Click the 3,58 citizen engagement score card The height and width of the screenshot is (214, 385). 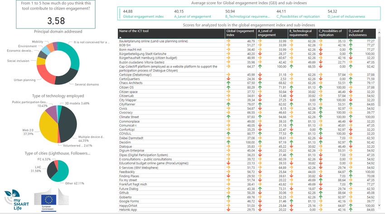click(x=56, y=14)
